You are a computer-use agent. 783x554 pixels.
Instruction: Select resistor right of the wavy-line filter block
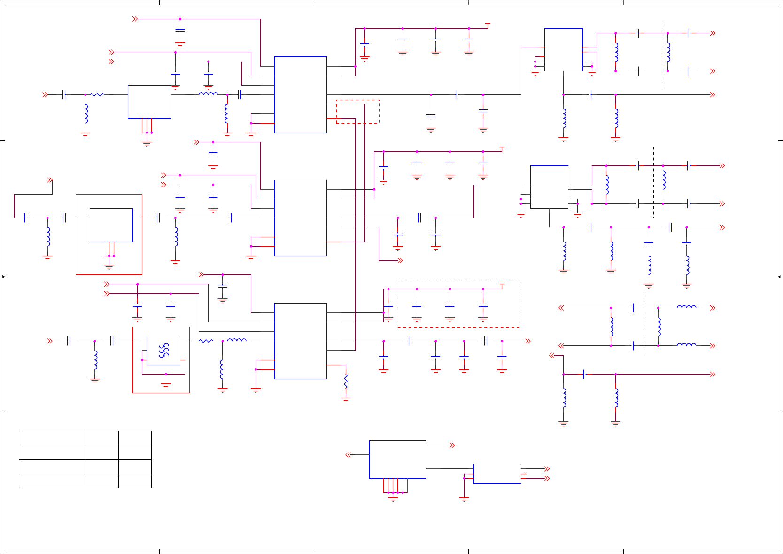pyautogui.click(x=206, y=341)
